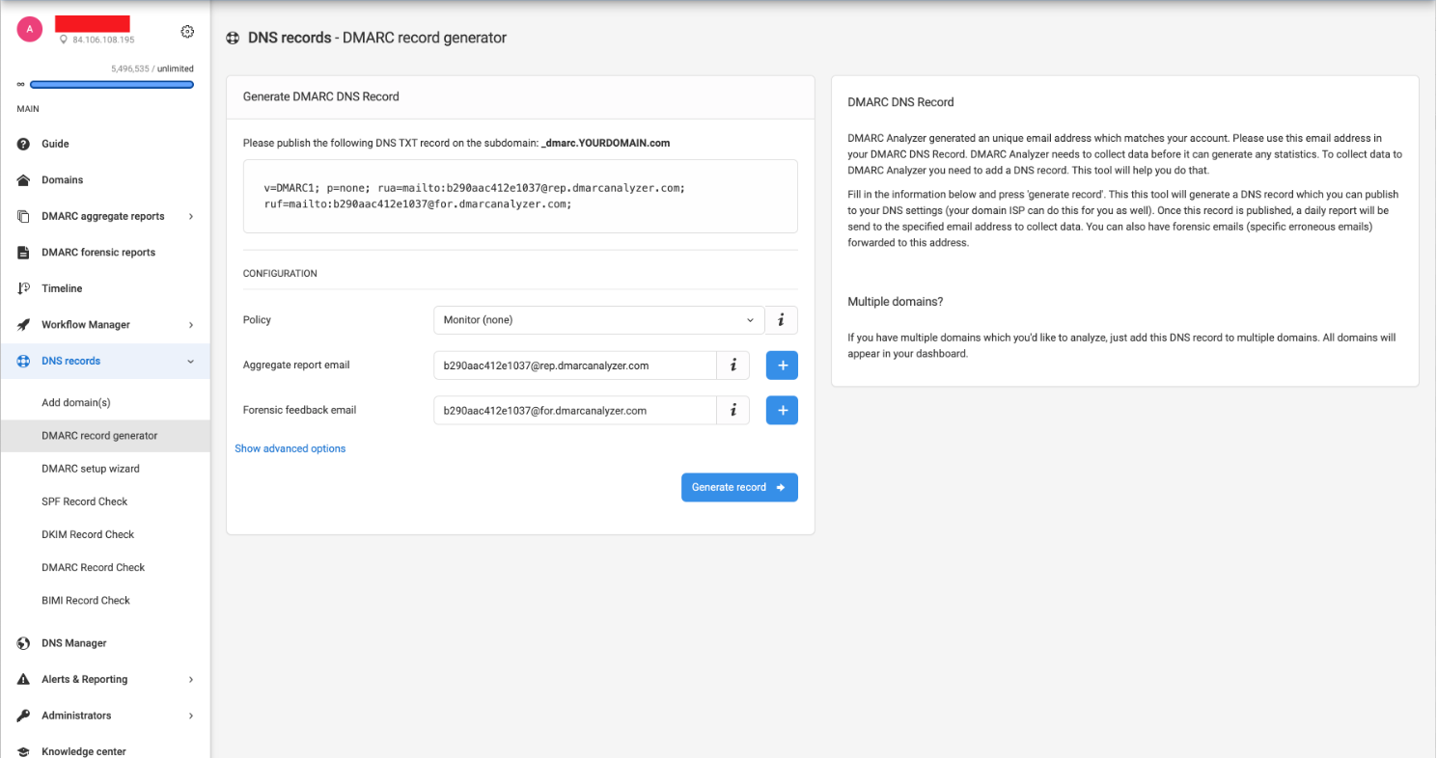This screenshot has height=758, width=1437.
Task: Click the info icon next to Forensic feedback email
Action: click(x=732, y=410)
